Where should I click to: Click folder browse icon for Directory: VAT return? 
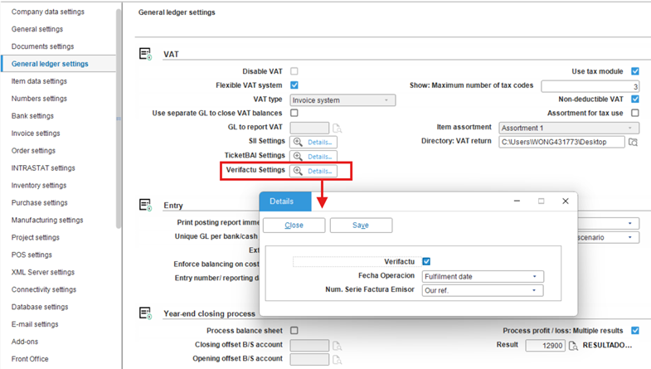click(633, 142)
